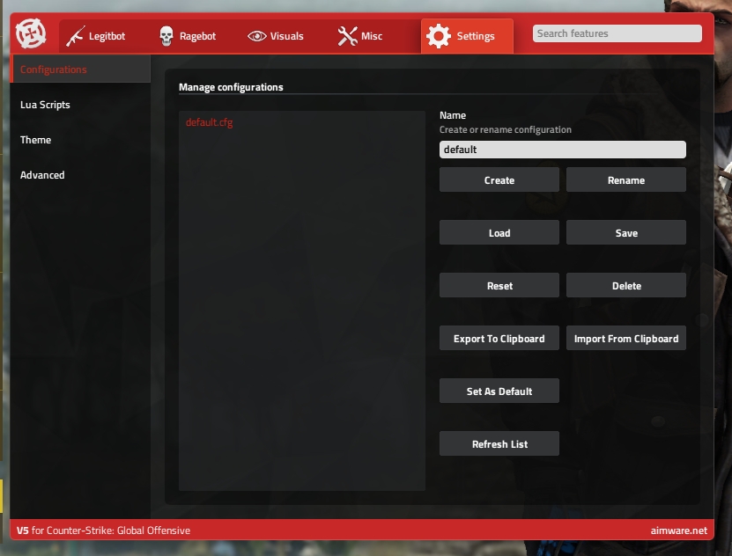Click the Search features box
Image resolution: width=732 pixels, height=556 pixels.
pyautogui.click(x=617, y=33)
